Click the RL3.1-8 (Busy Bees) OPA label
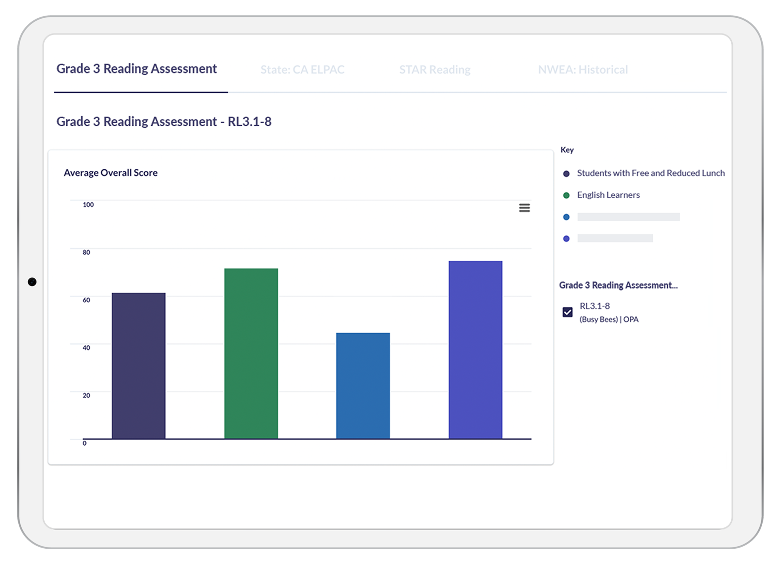The image size is (783, 569). (x=609, y=312)
